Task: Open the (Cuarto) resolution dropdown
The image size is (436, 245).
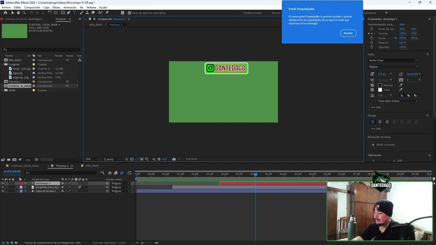Action: point(112,159)
